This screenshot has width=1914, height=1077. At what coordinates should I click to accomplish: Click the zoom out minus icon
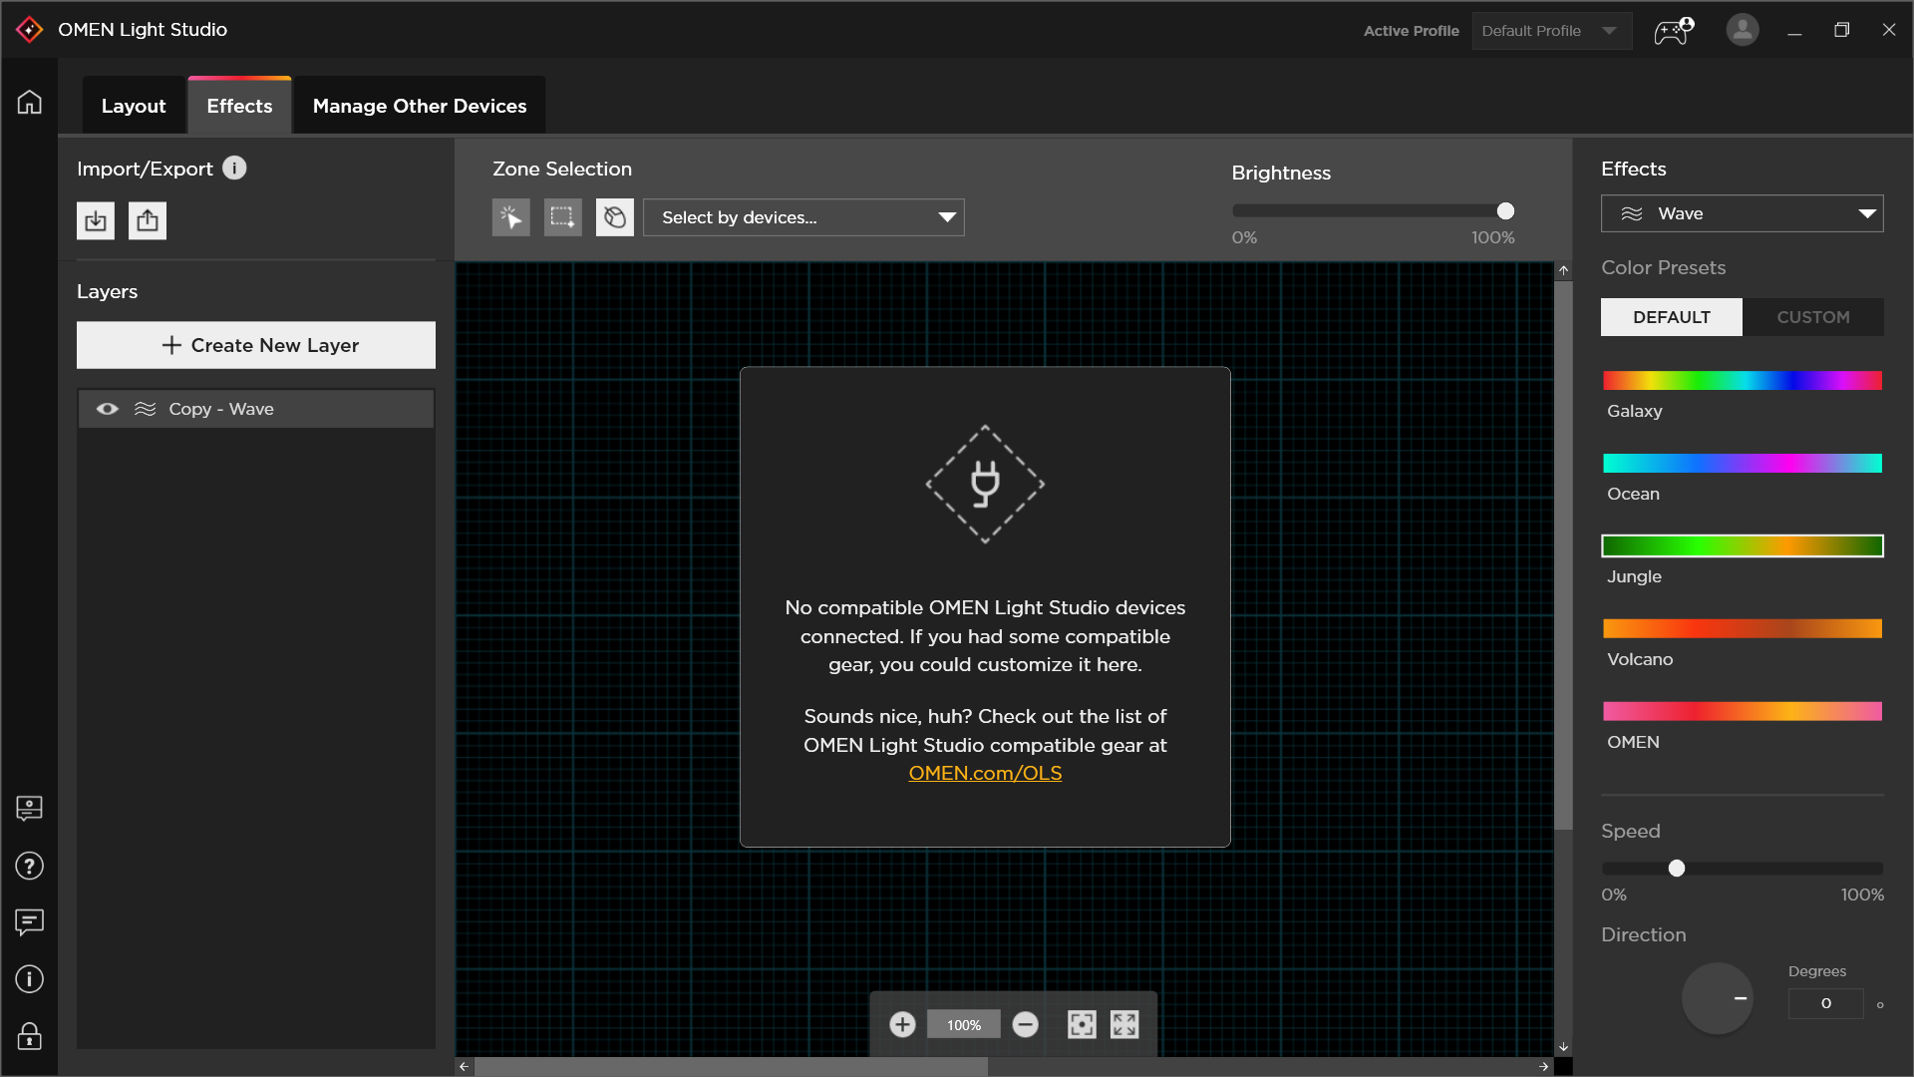point(1025,1024)
